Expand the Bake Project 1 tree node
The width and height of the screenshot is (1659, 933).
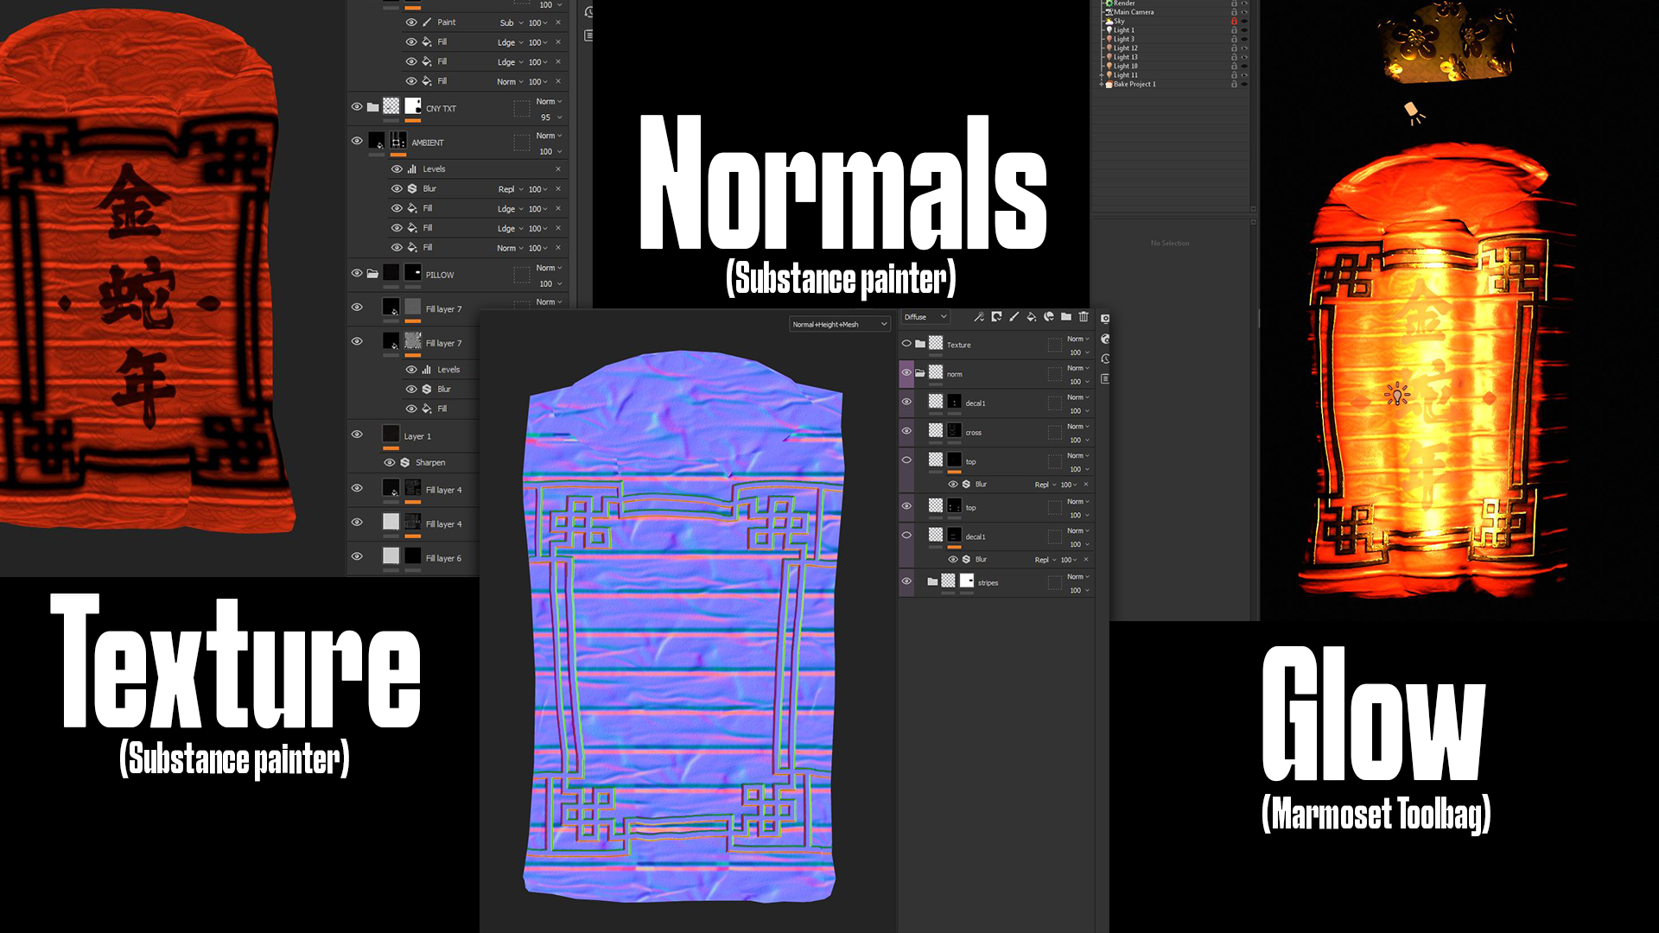(1102, 85)
